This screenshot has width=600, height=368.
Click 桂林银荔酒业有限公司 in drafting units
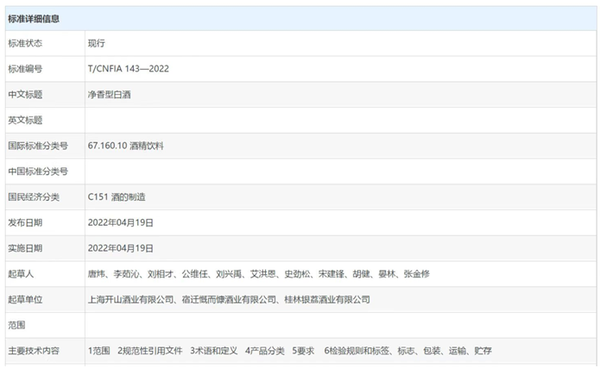click(327, 300)
